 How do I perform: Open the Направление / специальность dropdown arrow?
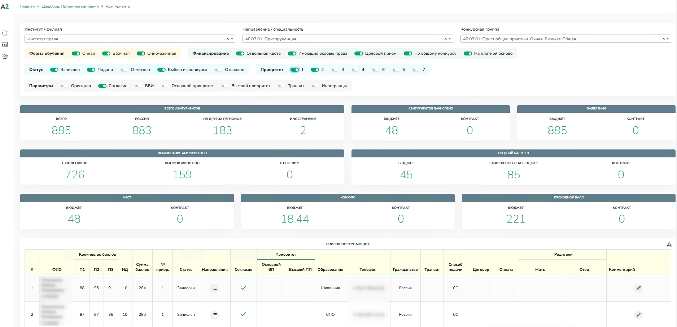[x=450, y=39]
